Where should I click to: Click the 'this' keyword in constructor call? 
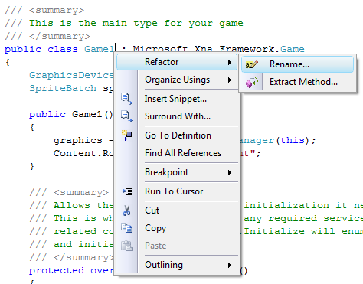click(293, 140)
